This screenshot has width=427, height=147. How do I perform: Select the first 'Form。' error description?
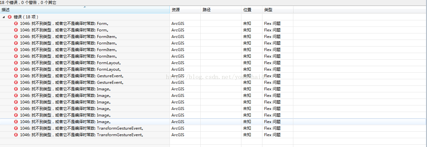(x=64, y=23)
